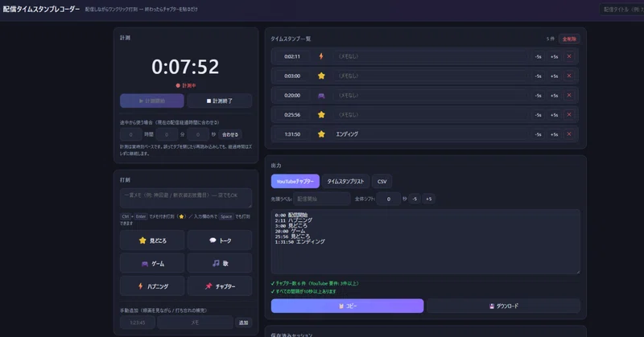Click the 0:03:00 time value
The height and width of the screenshot is (337, 644).
click(292, 76)
